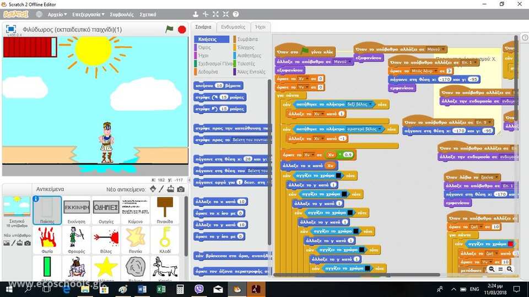This screenshot has width=529, height=297.
Task: Click the blocks palette vertical scrollbar
Action: (x=269, y=162)
